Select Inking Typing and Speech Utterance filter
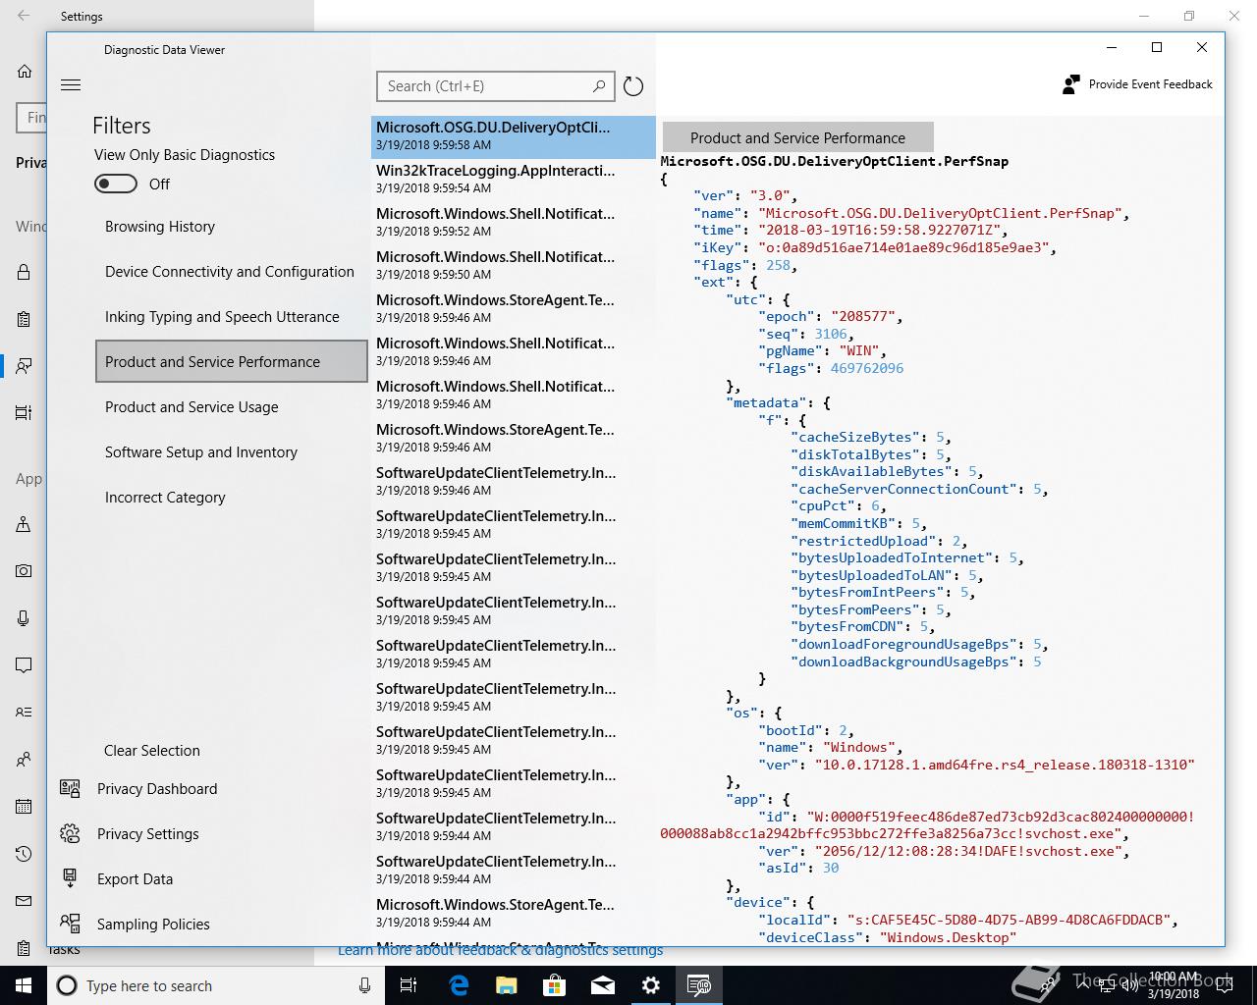The width and height of the screenshot is (1257, 1005). (232, 317)
